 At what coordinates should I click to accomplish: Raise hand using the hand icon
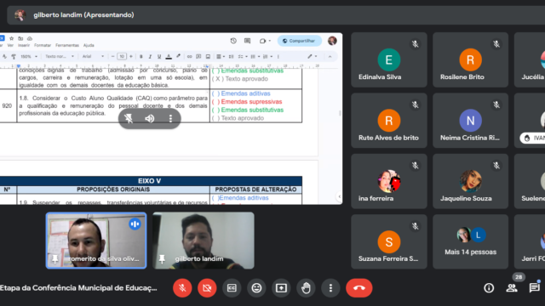[306, 288]
